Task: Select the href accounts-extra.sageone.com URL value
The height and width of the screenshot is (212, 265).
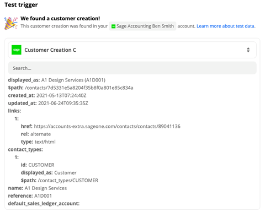Action: pyautogui.click(x=107, y=126)
